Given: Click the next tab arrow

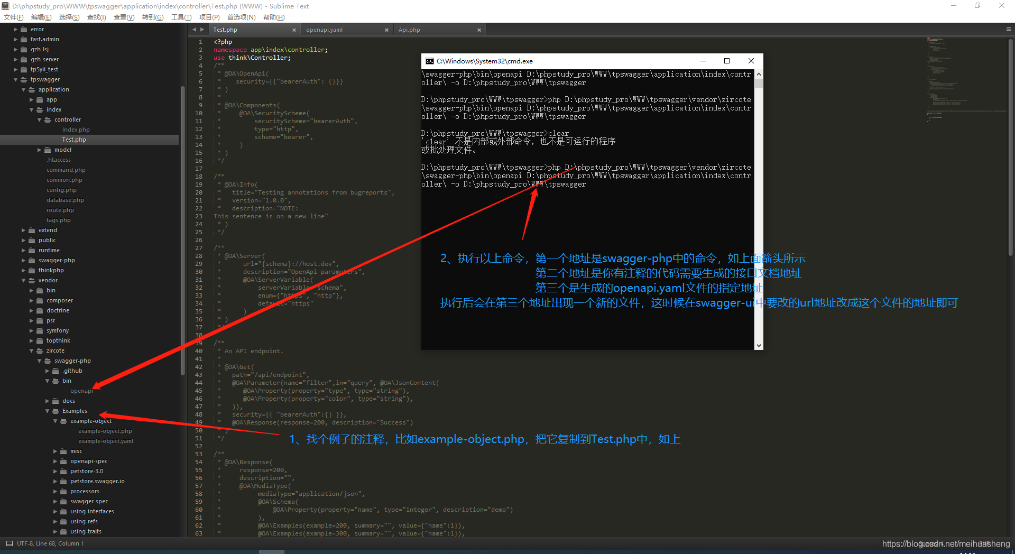Looking at the screenshot, I should coord(202,30).
